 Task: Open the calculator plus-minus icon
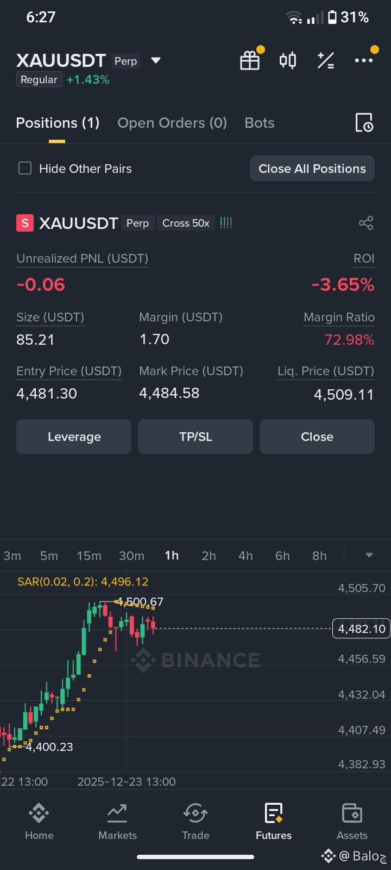[x=326, y=60]
